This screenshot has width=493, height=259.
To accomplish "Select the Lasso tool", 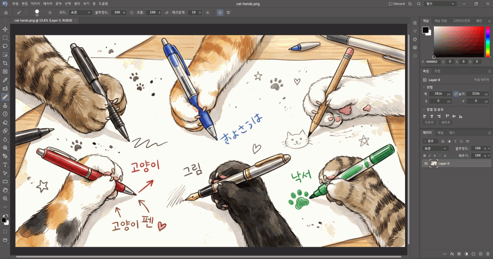I will 5,46.
